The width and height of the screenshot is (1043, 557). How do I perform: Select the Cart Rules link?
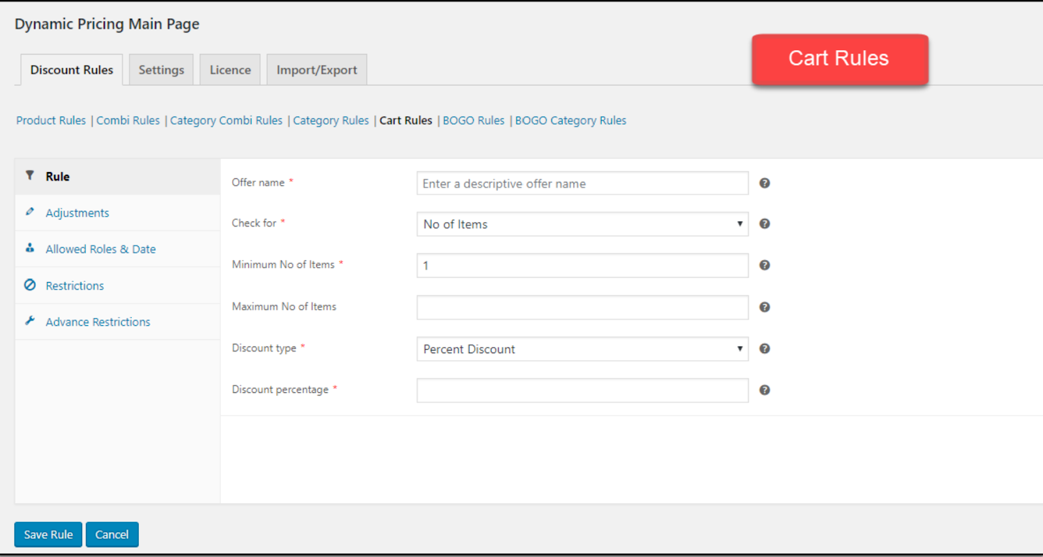[x=405, y=121]
